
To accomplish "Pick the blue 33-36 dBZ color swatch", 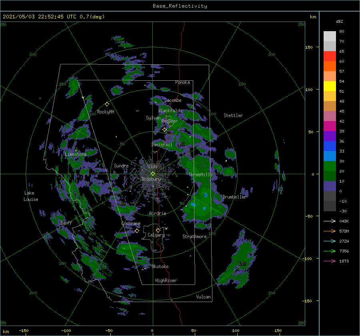I will tap(330, 146).
